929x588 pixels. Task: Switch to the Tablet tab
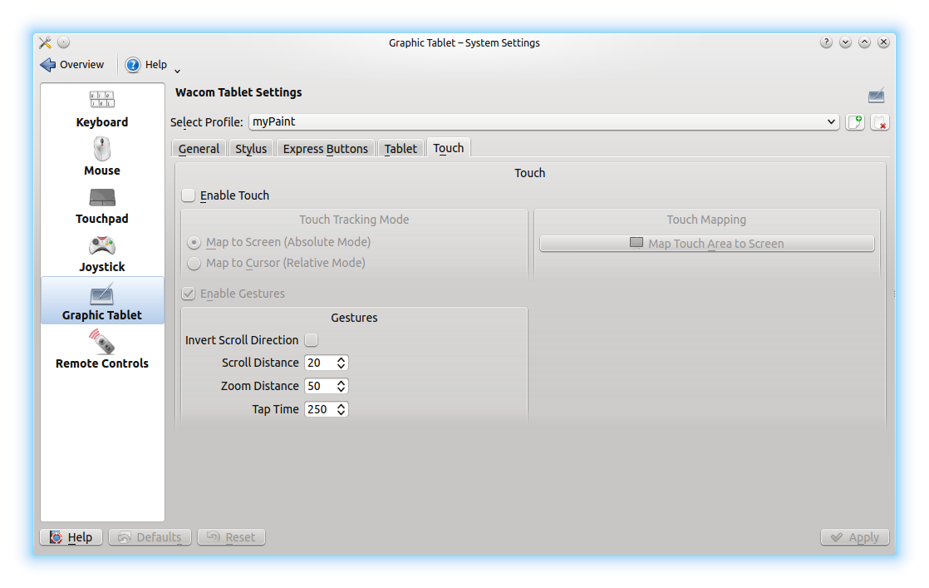(401, 149)
